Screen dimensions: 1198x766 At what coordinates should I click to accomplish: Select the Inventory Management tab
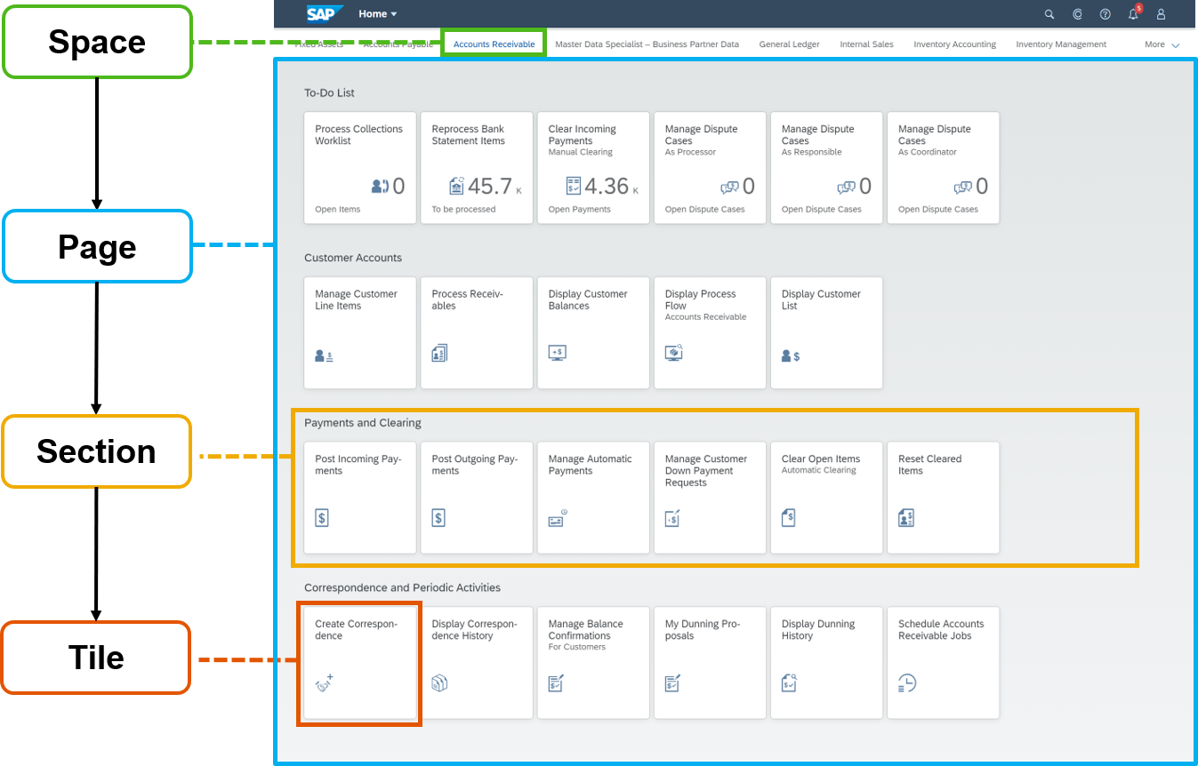pos(1060,44)
